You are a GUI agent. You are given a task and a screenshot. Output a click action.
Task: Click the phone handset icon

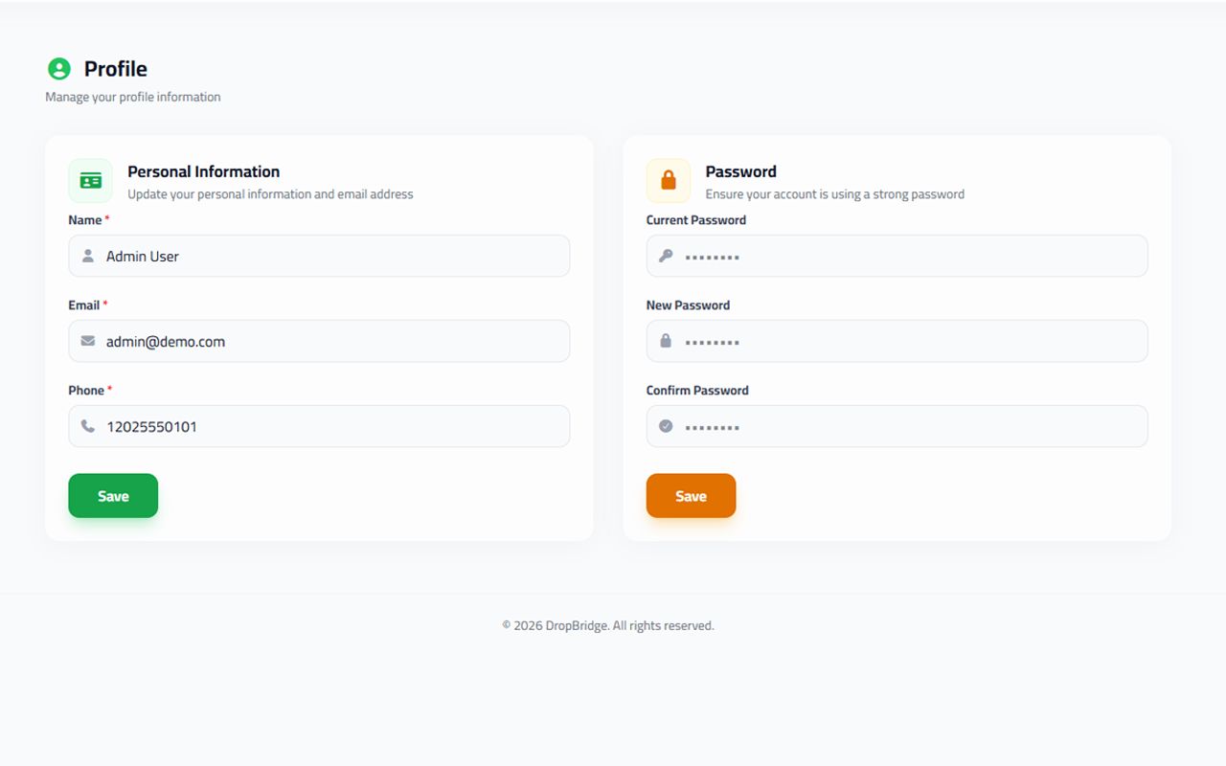88,427
